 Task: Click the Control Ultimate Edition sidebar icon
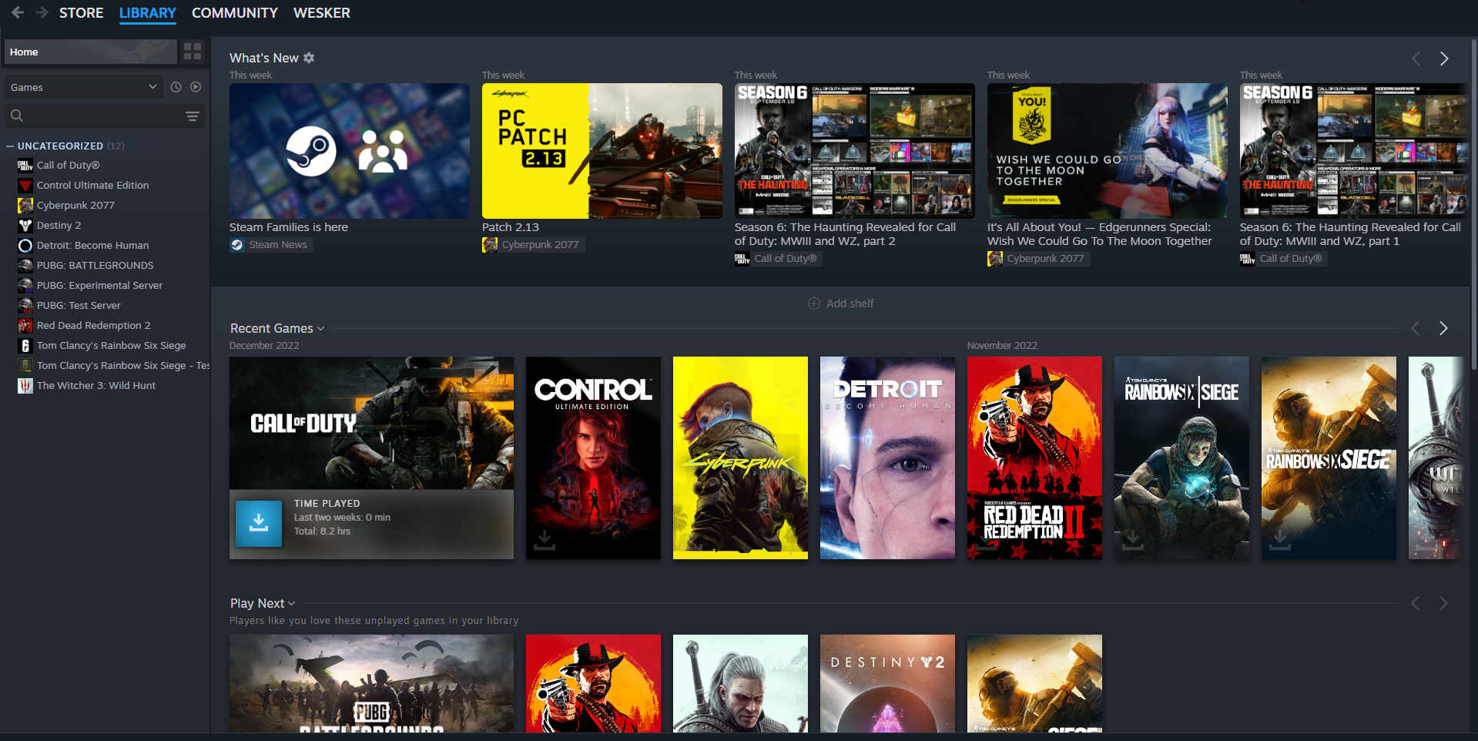coord(25,185)
